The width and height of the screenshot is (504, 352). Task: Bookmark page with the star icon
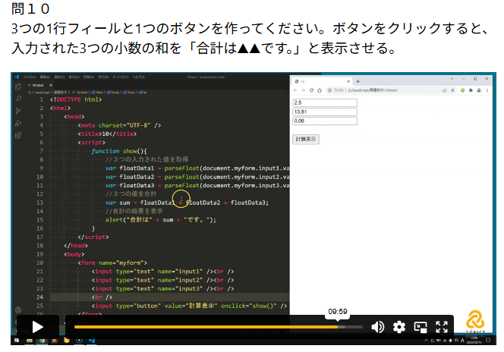coord(452,90)
